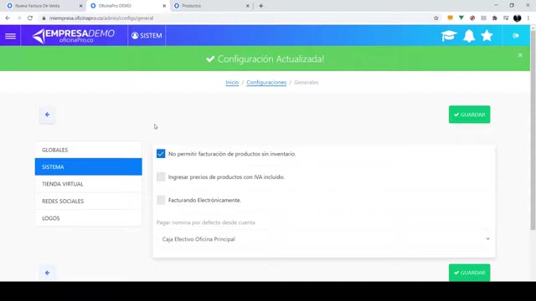Open the graduation cap tutorials icon
This screenshot has height=301, width=536.
pos(449,35)
